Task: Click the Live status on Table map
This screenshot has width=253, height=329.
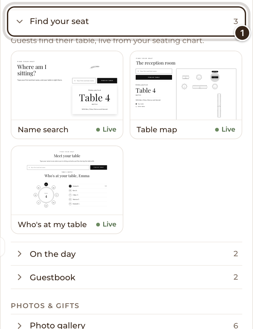Action: [225, 129]
